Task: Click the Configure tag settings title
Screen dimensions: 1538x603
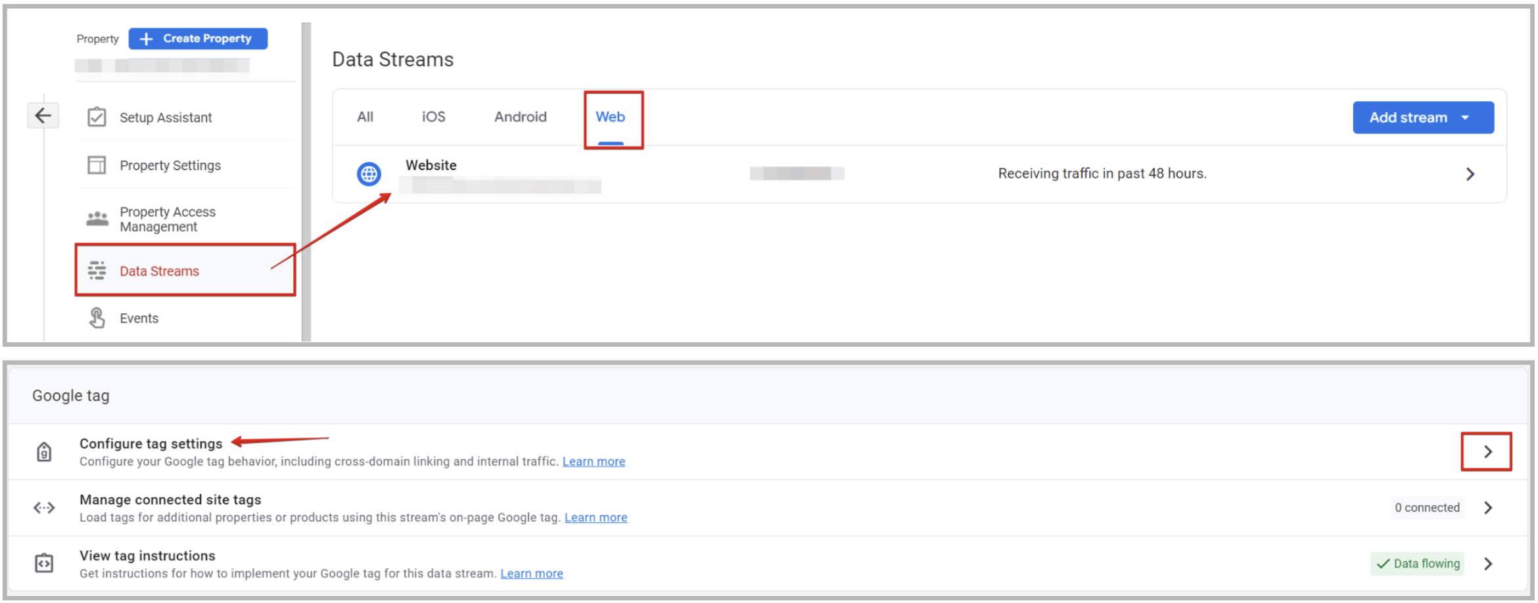Action: 151,443
